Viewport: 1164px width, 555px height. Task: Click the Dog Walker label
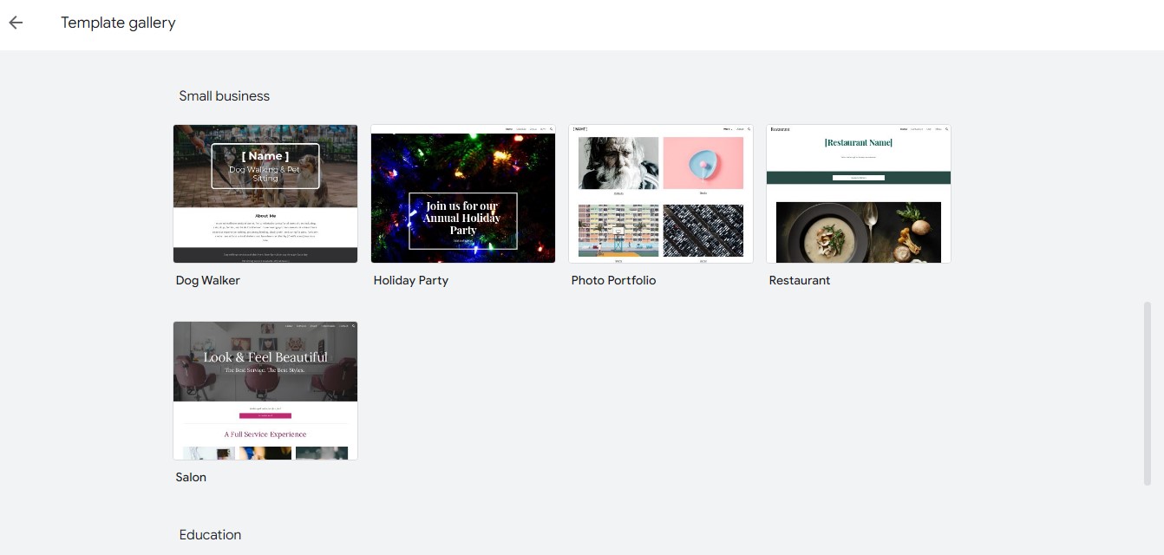[x=208, y=280]
